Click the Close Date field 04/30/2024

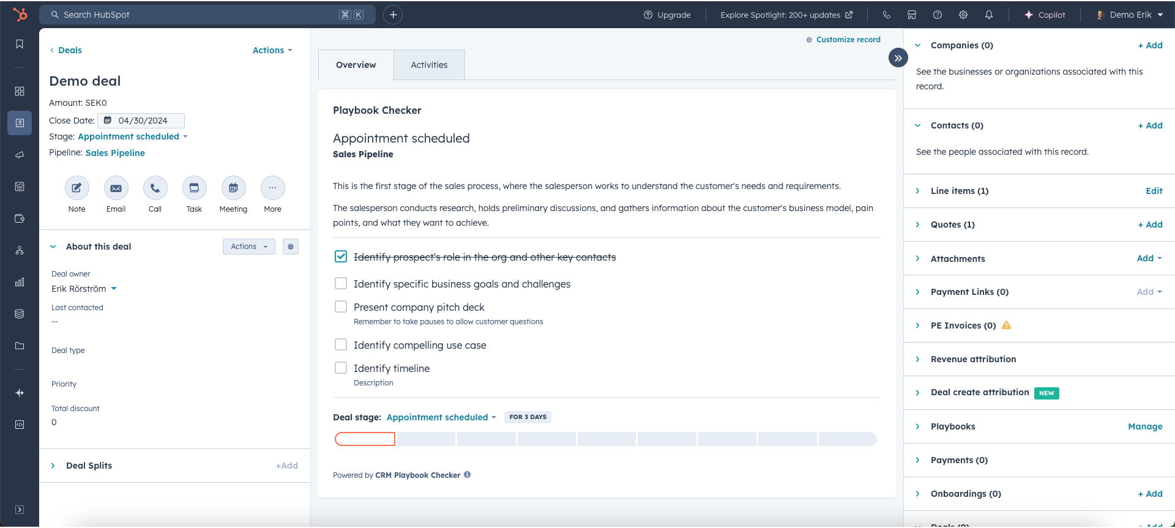pyautogui.click(x=141, y=121)
